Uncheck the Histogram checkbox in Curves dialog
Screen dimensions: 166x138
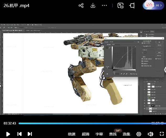142,61
